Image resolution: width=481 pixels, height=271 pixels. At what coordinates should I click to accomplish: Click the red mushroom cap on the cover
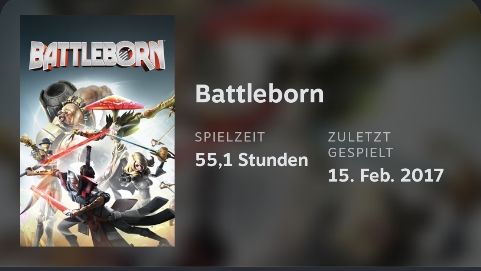point(115,103)
